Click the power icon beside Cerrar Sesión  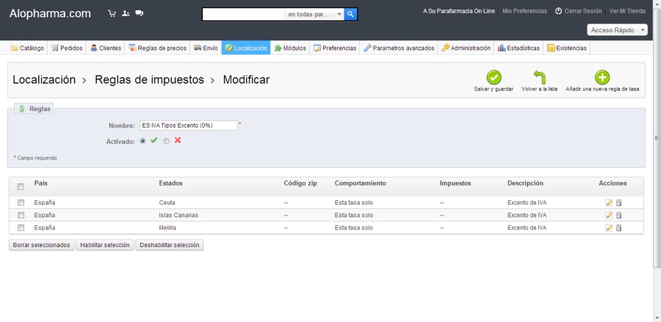coord(558,11)
